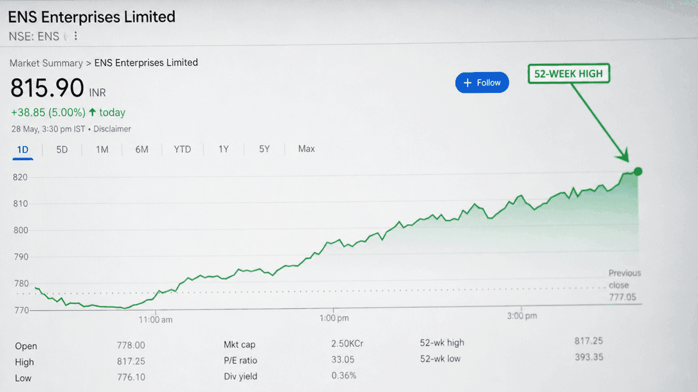Click the Div yield value 0.36%
Image resolution: width=698 pixels, height=392 pixels.
(344, 376)
